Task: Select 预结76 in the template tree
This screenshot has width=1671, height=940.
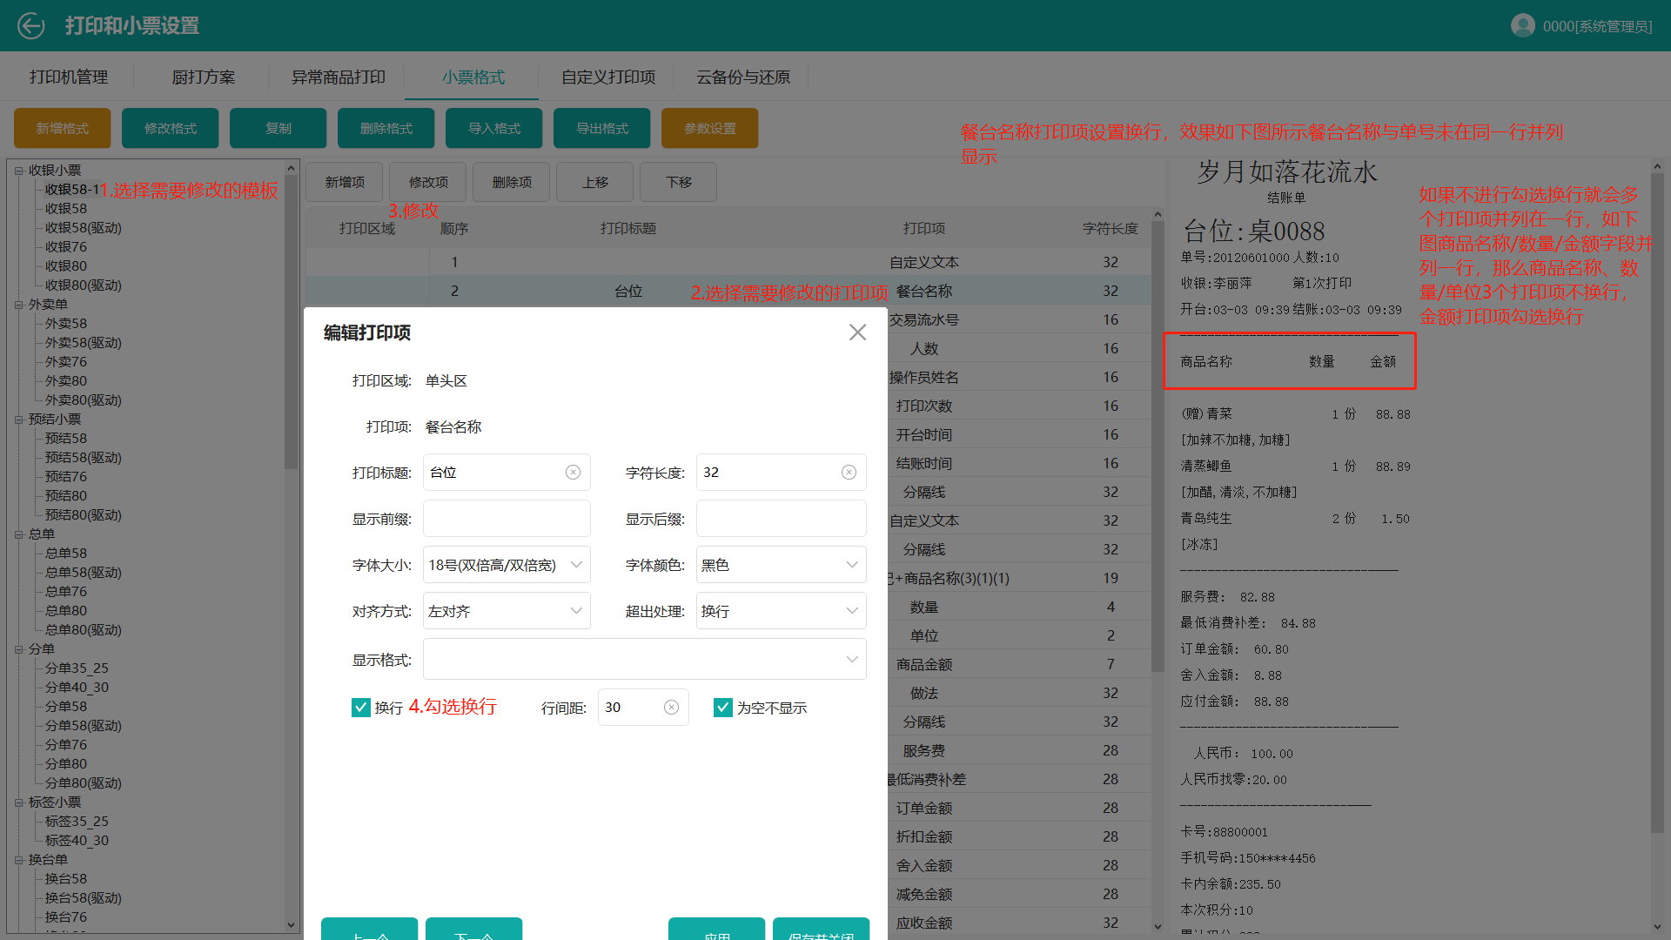Action: pyautogui.click(x=66, y=477)
